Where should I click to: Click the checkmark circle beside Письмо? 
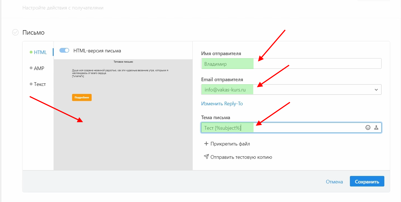tap(16, 32)
